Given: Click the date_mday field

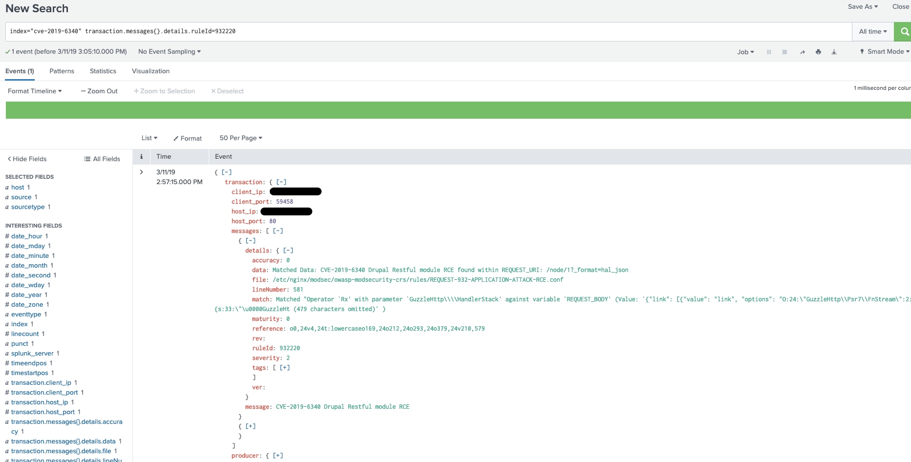Looking at the screenshot, I should coord(28,246).
